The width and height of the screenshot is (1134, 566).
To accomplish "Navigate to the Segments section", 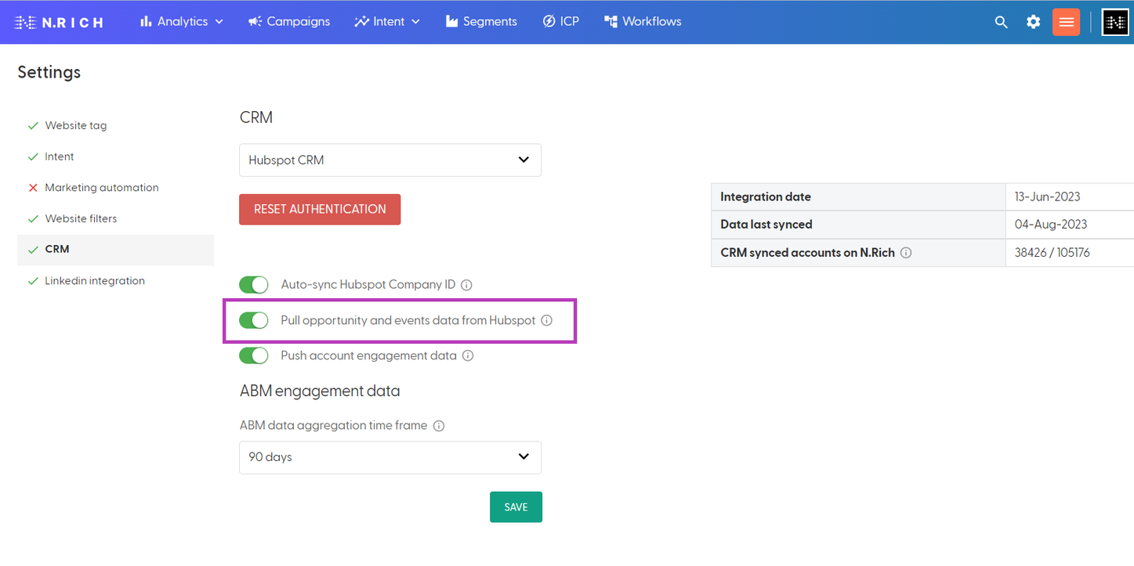I will click(x=481, y=21).
